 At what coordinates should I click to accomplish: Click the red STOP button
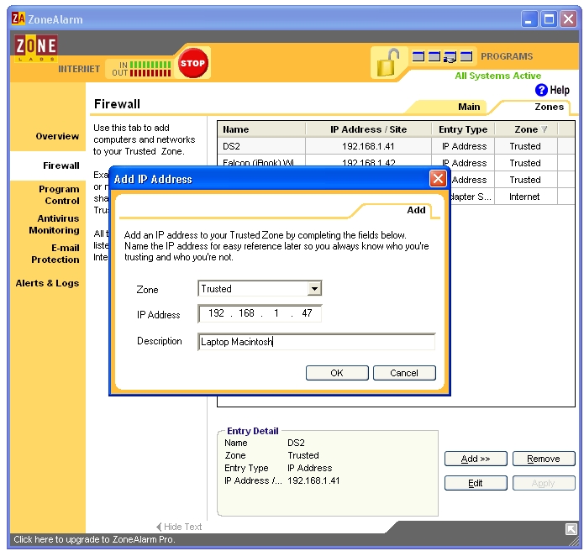[192, 63]
